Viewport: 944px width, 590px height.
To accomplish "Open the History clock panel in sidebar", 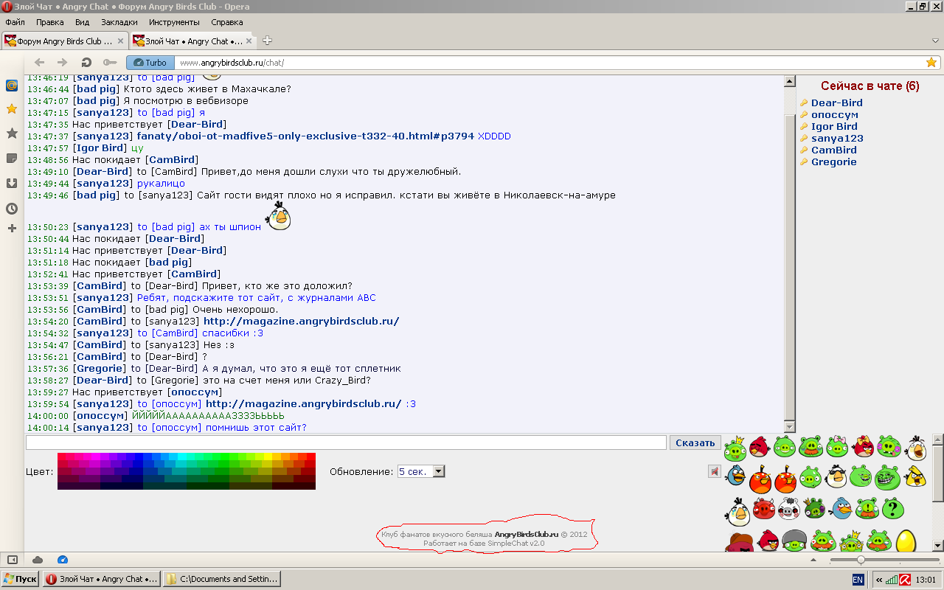I will click(x=12, y=208).
